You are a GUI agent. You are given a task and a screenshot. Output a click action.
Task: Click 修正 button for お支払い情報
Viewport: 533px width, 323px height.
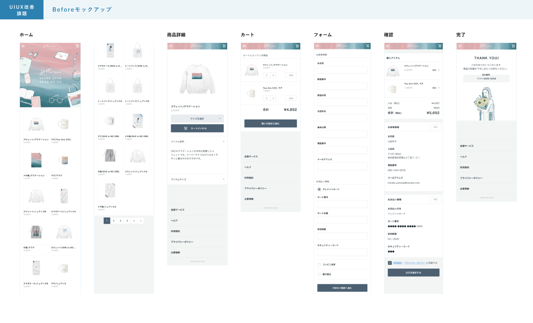(x=435, y=199)
